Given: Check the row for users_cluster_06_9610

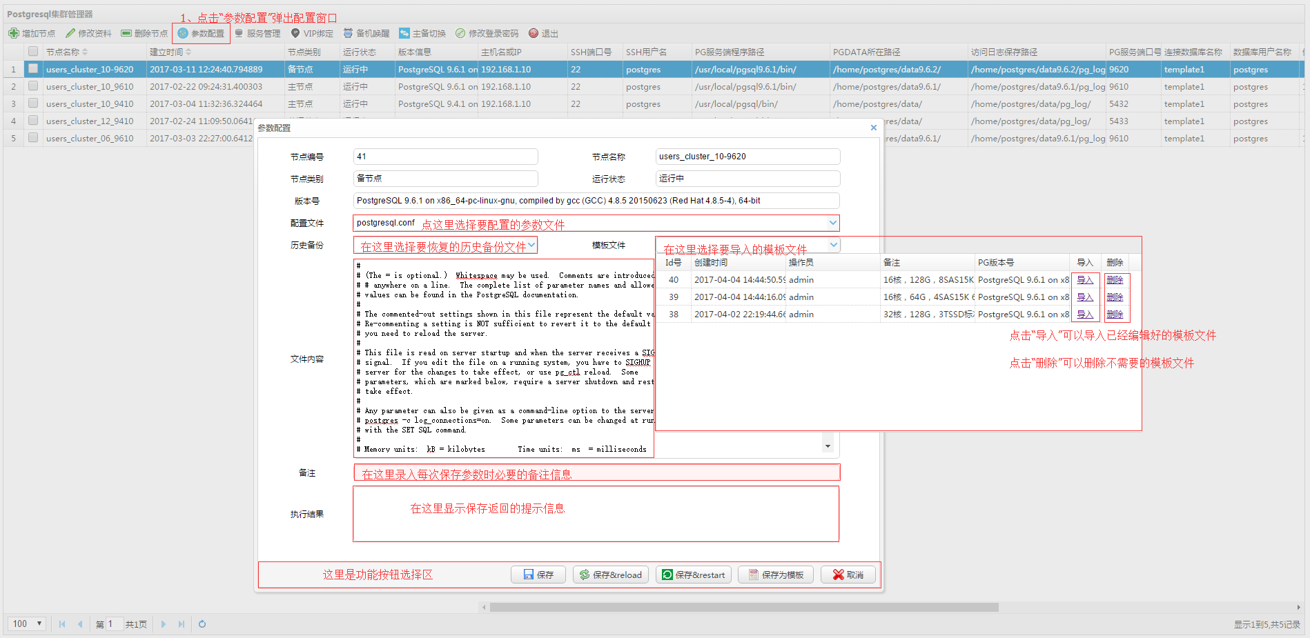Looking at the screenshot, I should point(33,137).
